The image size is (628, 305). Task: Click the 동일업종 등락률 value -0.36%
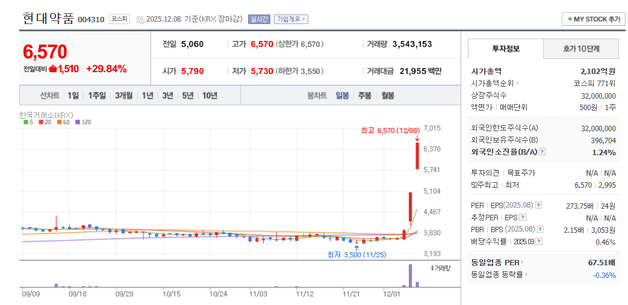605,275
